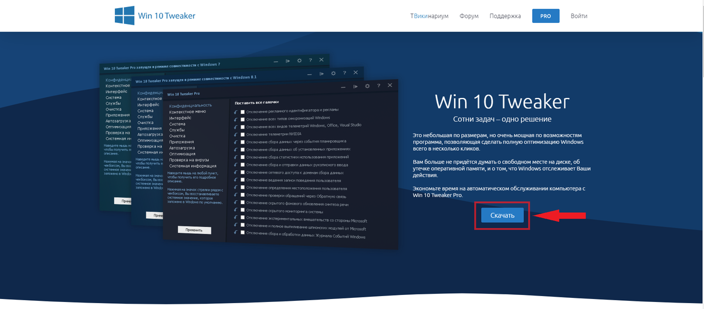This screenshot has width=704, height=309.
Task: Open 'Службы' section in front Tweaker window
Action: [177, 130]
